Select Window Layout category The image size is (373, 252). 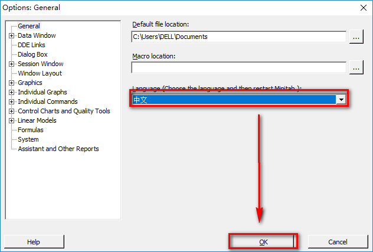pos(40,73)
